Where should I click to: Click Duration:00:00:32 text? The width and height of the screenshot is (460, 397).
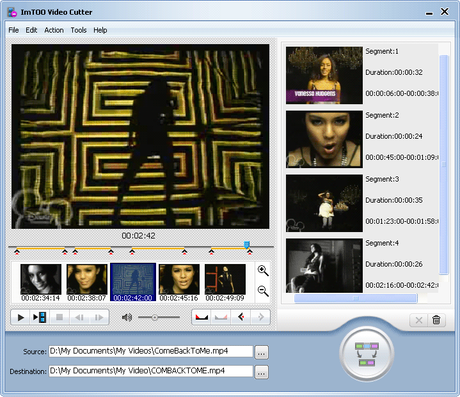coord(393,72)
